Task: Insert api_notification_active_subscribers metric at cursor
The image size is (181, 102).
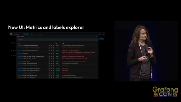Action: click(51, 46)
